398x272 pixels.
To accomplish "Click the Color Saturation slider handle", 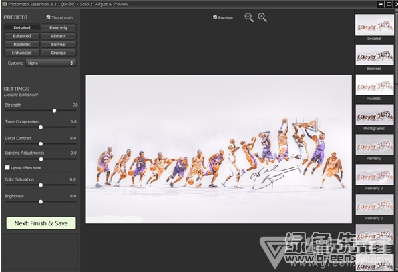I will click(x=41, y=185).
